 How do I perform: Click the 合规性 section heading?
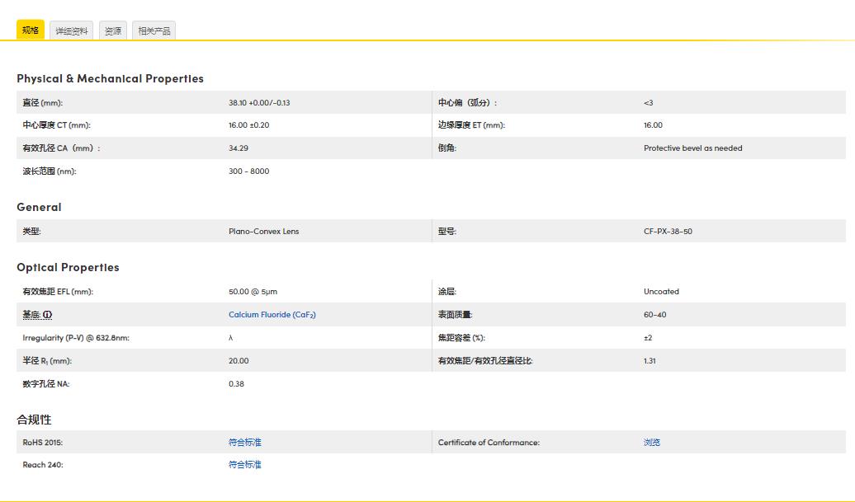(34, 420)
